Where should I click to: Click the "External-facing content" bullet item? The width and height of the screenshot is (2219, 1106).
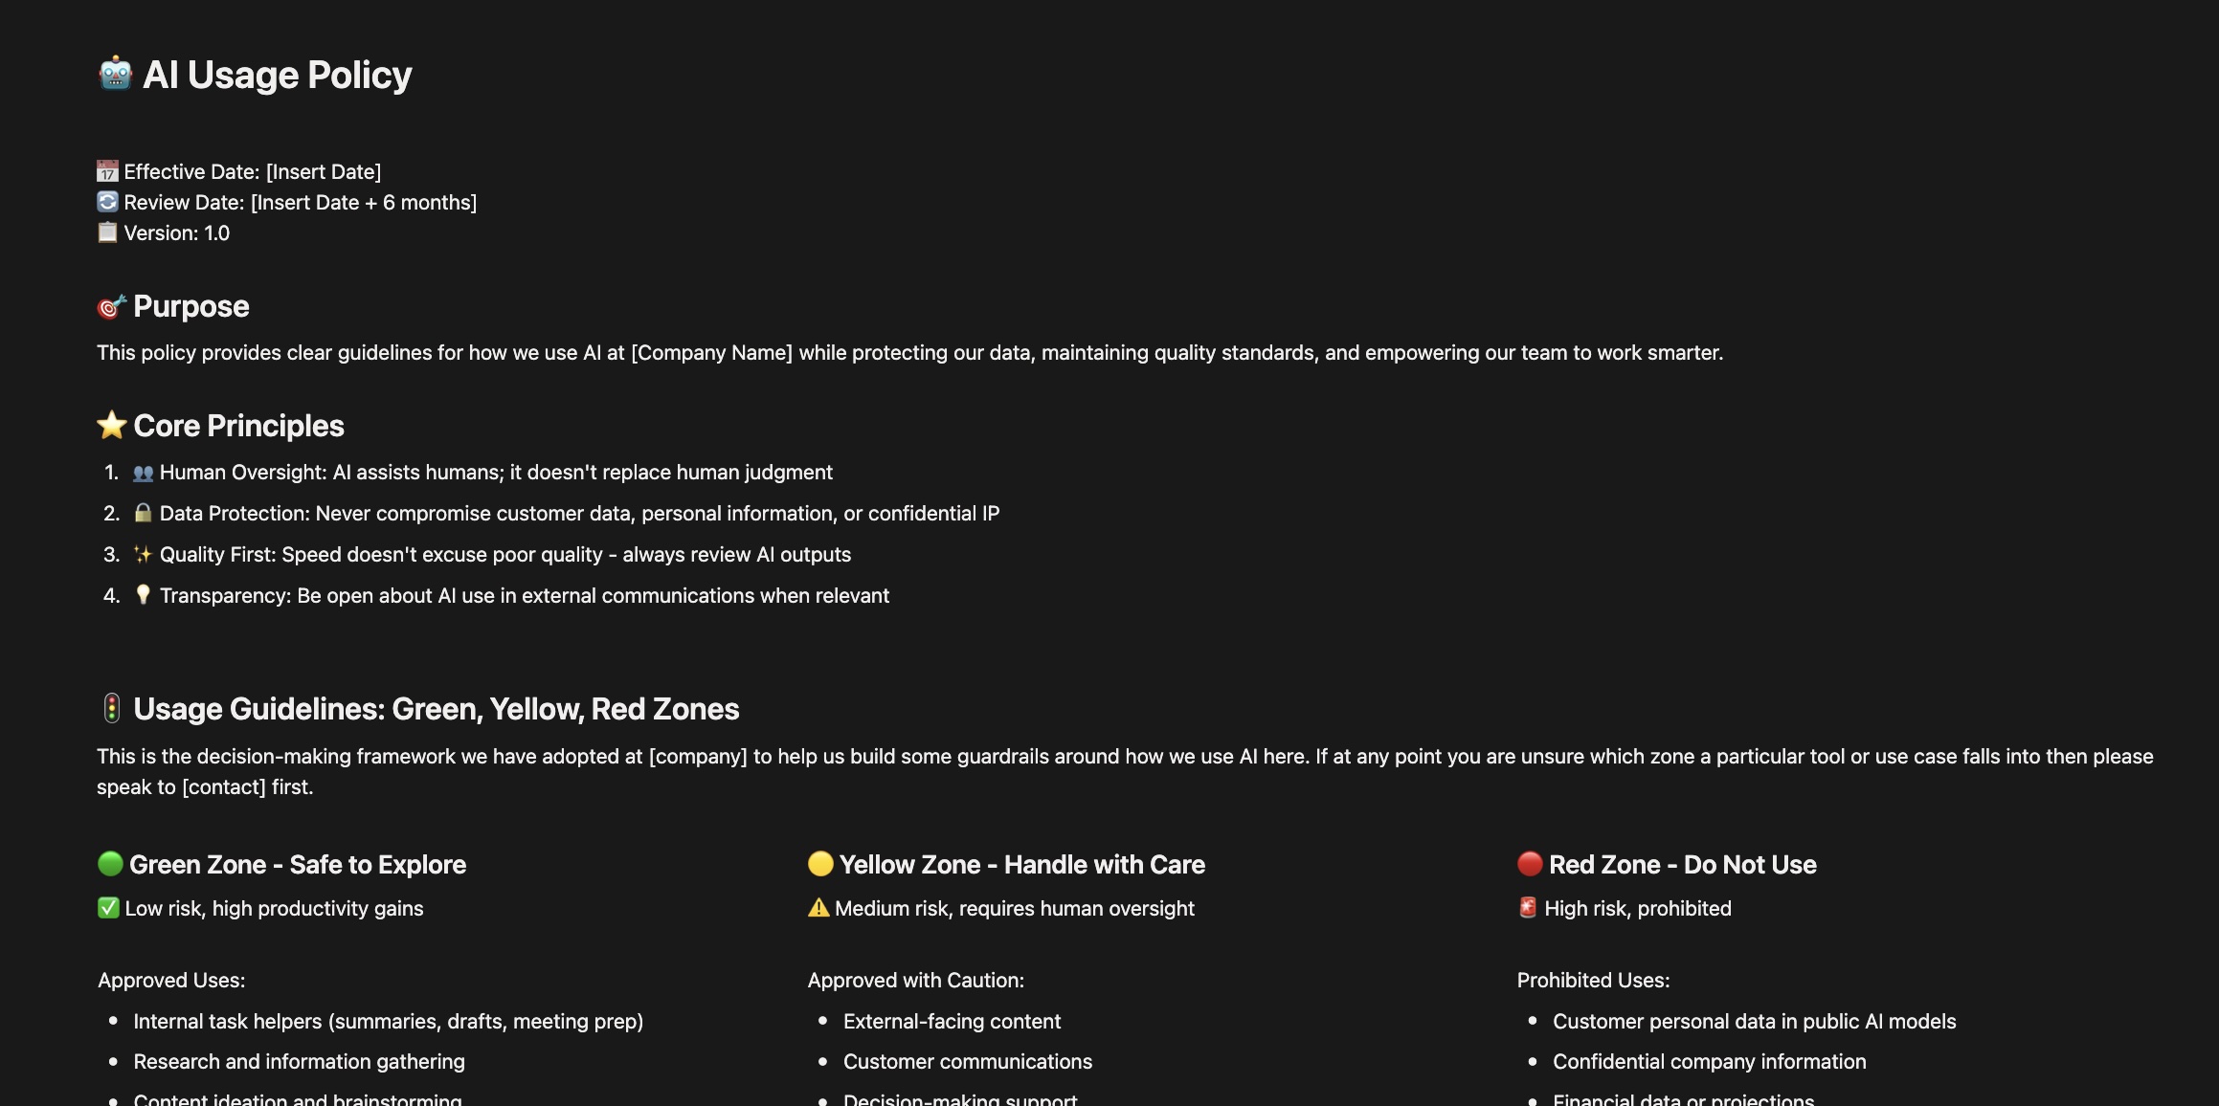click(x=952, y=1021)
